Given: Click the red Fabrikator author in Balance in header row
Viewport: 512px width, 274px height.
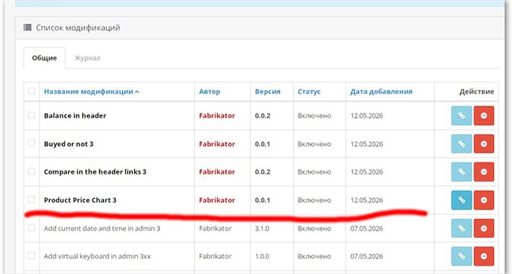Looking at the screenshot, I should (217, 115).
